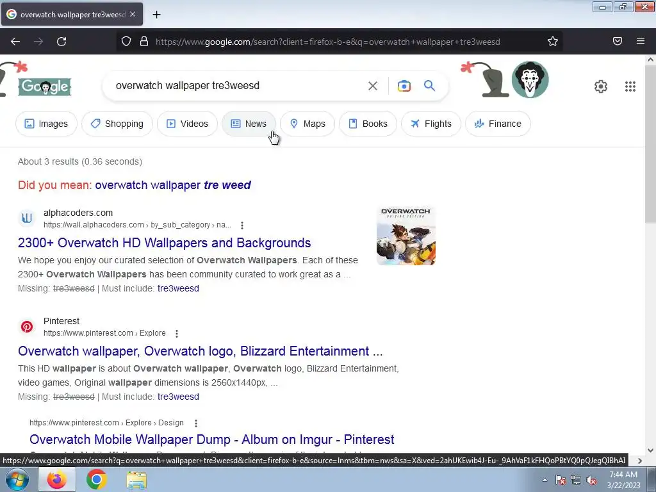Image resolution: width=656 pixels, height=492 pixels.
Task: Switch to Firefox in the taskbar
Action: click(x=57, y=479)
